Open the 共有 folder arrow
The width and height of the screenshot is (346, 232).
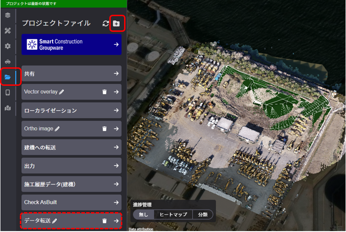116,73
